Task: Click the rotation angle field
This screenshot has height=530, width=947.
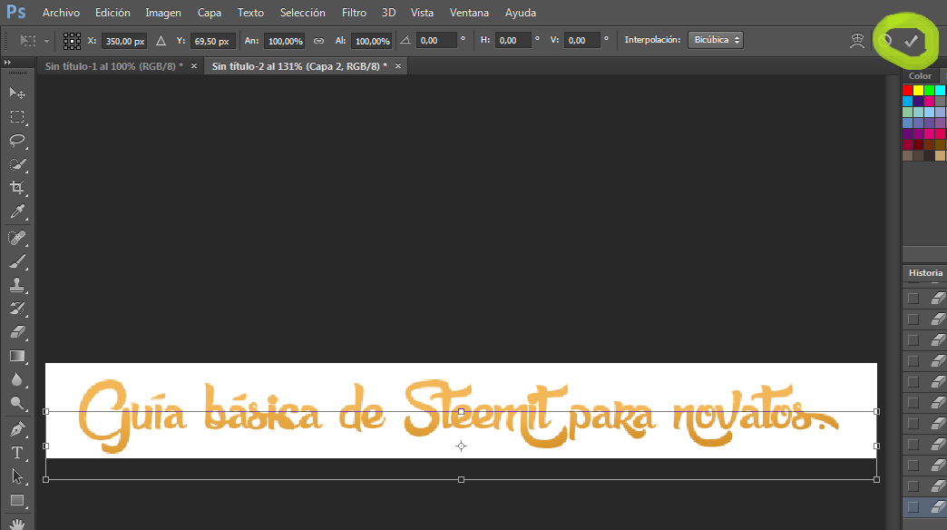Action: click(x=436, y=41)
